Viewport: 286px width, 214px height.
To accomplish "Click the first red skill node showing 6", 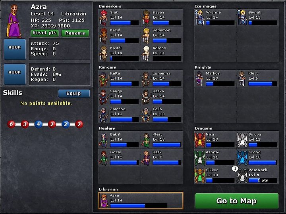I will click(11, 124).
